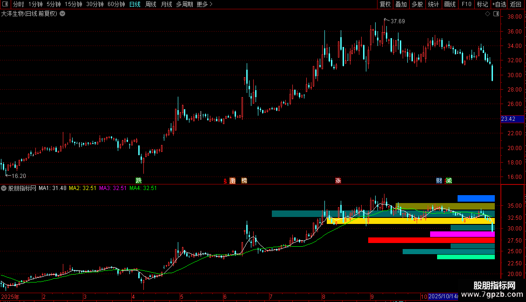Click the red $ marker beside 激

pyautogui.click(x=225, y=181)
